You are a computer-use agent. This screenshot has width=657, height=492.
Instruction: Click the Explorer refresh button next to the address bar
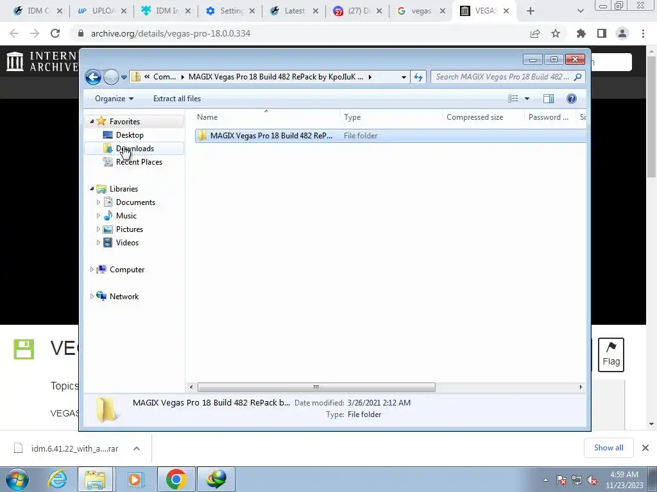click(418, 77)
